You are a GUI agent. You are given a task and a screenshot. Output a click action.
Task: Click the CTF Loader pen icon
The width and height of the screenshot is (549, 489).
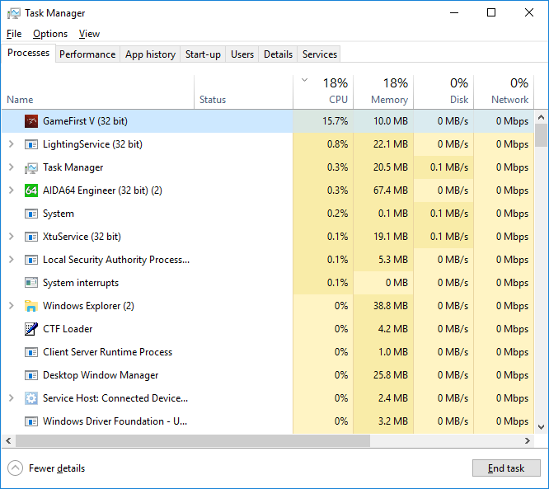pos(31,329)
